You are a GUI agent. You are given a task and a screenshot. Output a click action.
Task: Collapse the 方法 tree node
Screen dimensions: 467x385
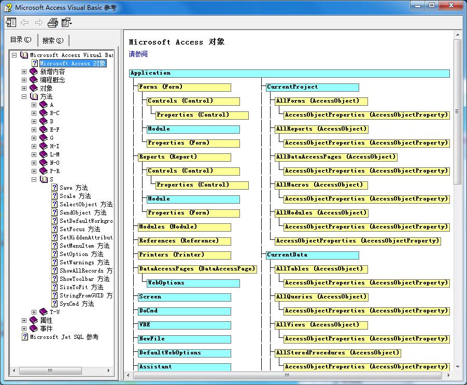point(24,96)
